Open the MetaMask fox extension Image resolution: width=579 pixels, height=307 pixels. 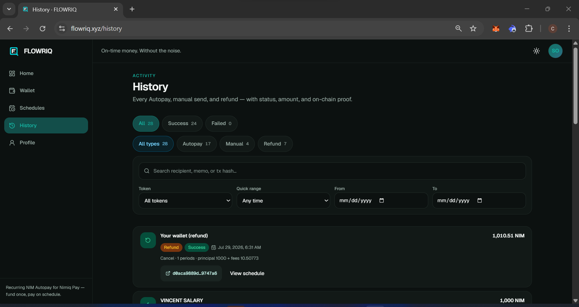(496, 29)
